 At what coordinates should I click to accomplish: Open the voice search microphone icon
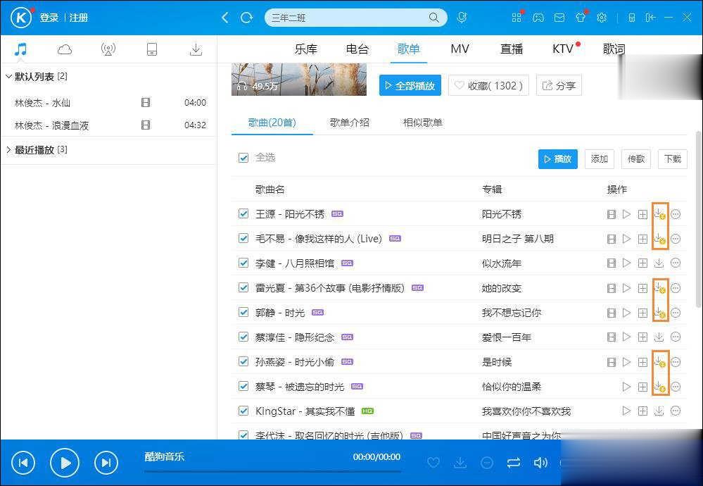coord(462,17)
